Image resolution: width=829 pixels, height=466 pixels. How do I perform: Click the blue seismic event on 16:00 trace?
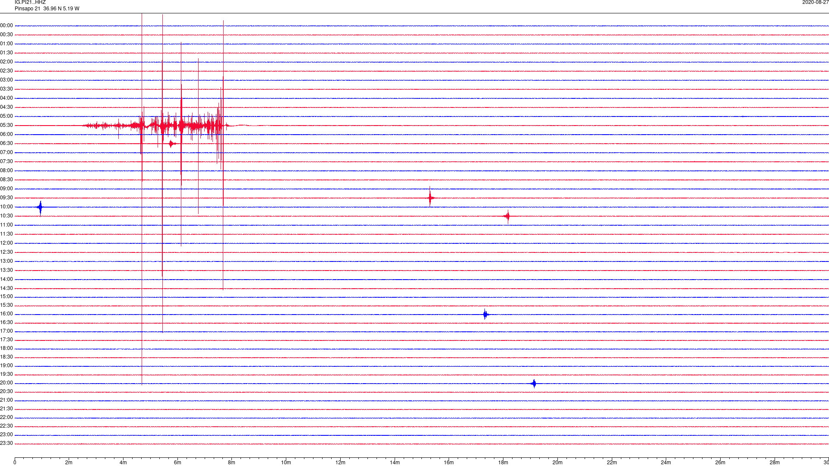[485, 314]
